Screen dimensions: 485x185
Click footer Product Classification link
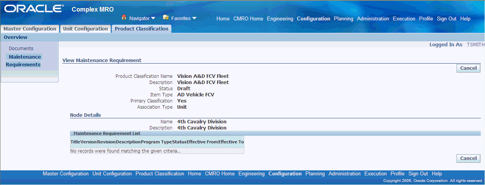[x=160, y=174]
